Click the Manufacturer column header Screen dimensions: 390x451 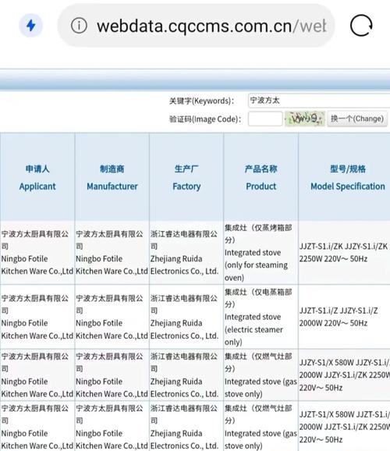click(112, 177)
